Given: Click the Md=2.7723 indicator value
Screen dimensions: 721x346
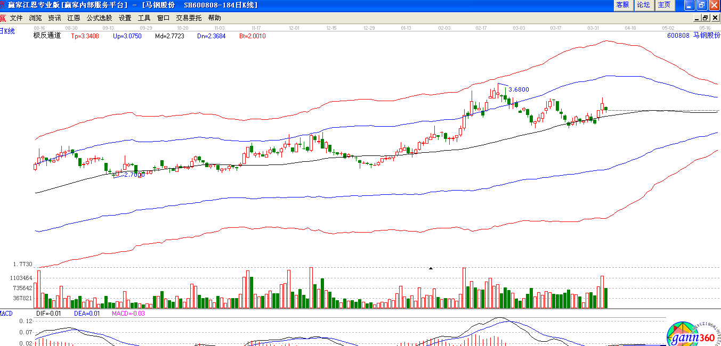Looking at the screenshot, I should (x=169, y=36).
